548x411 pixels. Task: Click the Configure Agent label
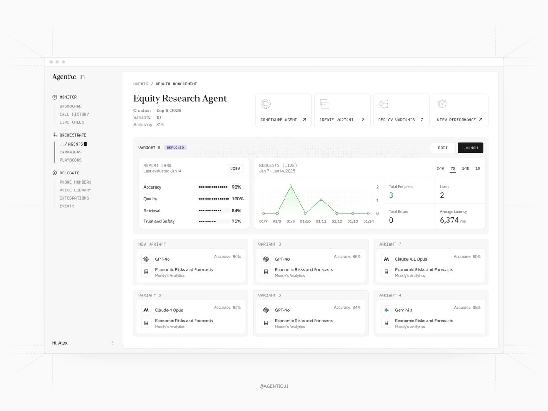point(279,120)
